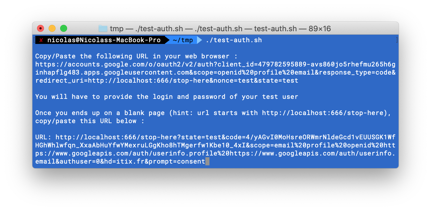Click the ~/tmp directory prompt segment
The height and width of the screenshot is (211, 431).
(183, 40)
